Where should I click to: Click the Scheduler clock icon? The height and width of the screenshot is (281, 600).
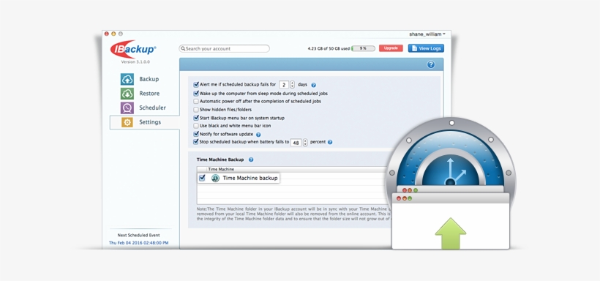tap(127, 108)
